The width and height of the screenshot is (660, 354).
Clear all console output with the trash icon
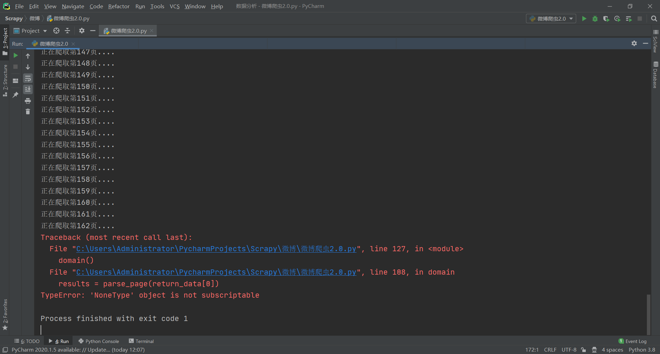pyautogui.click(x=28, y=111)
